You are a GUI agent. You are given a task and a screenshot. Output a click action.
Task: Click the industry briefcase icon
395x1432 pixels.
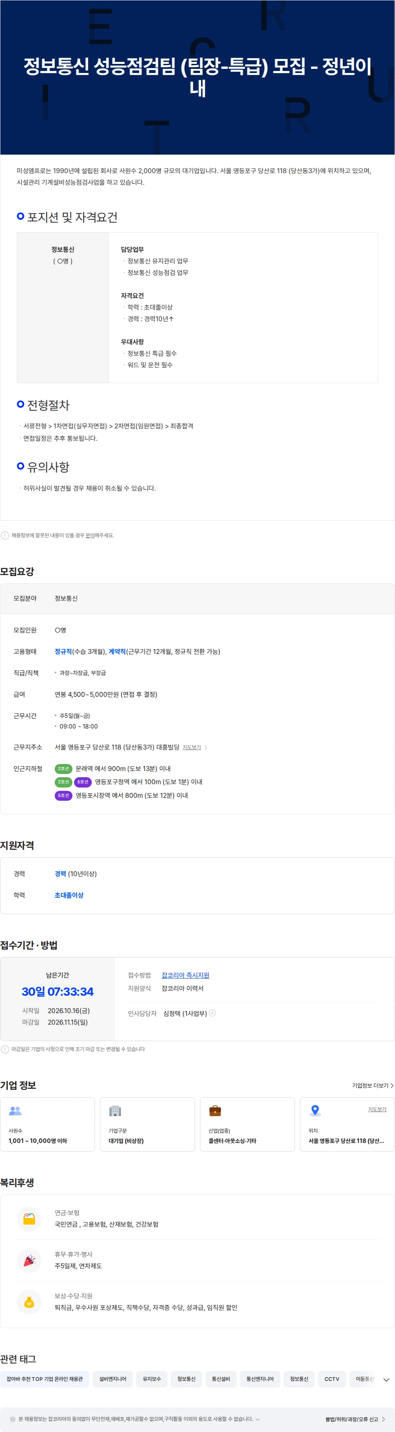pos(215,1111)
